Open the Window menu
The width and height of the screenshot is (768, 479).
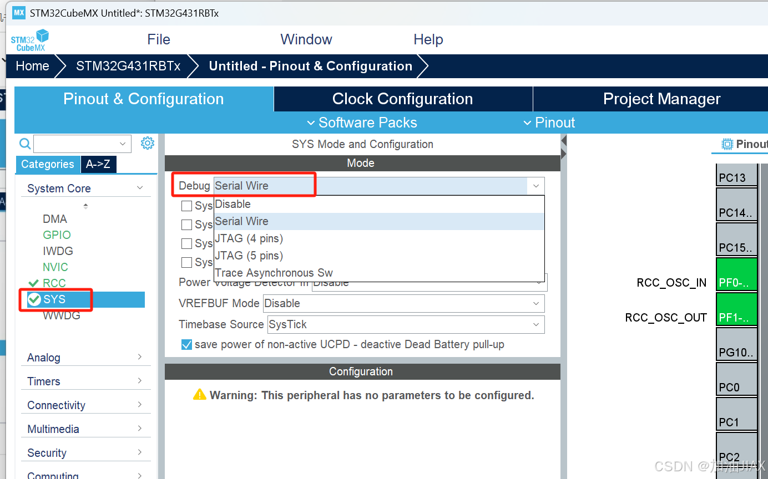[306, 39]
